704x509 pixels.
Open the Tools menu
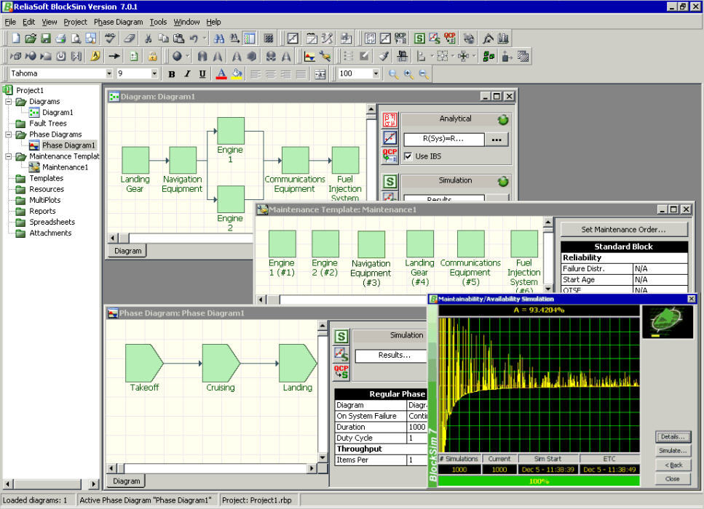click(x=158, y=22)
